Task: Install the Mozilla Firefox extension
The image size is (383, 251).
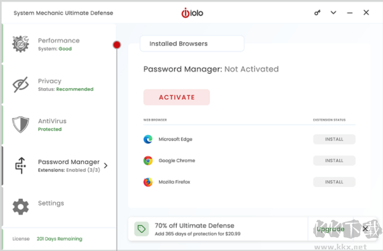Action: point(334,182)
